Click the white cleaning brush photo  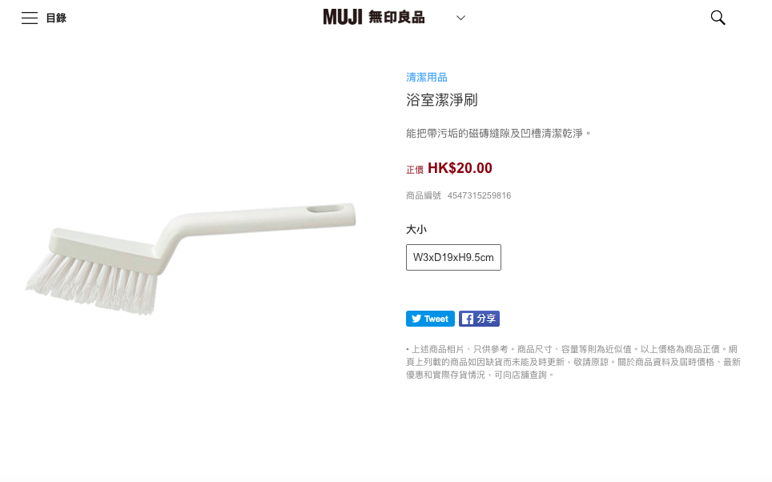pos(190,258)
